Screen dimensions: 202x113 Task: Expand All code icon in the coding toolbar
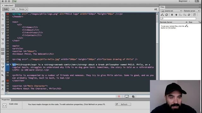point(3,33)
